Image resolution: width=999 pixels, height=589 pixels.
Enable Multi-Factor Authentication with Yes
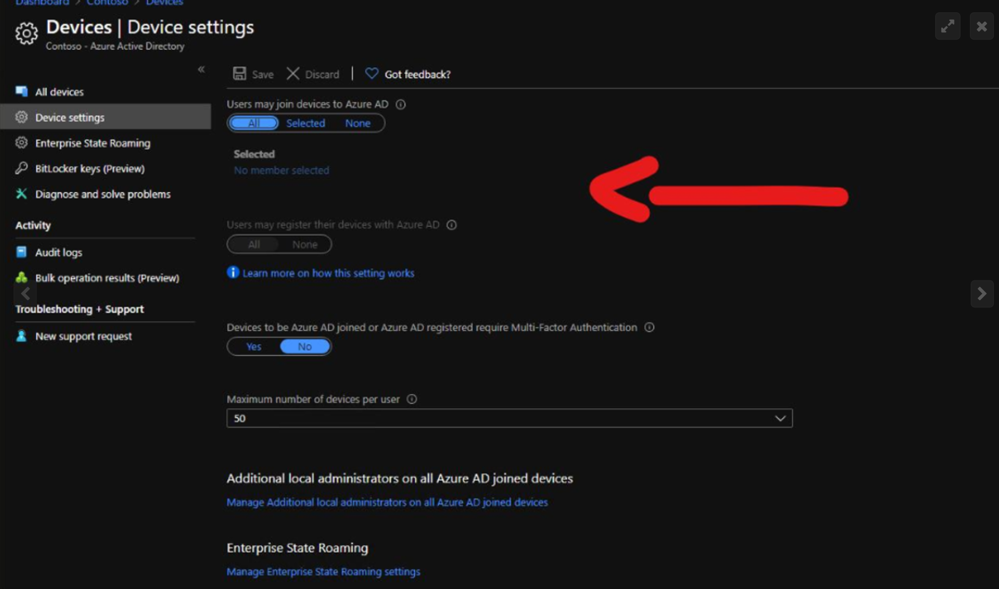tap(254, 347)
